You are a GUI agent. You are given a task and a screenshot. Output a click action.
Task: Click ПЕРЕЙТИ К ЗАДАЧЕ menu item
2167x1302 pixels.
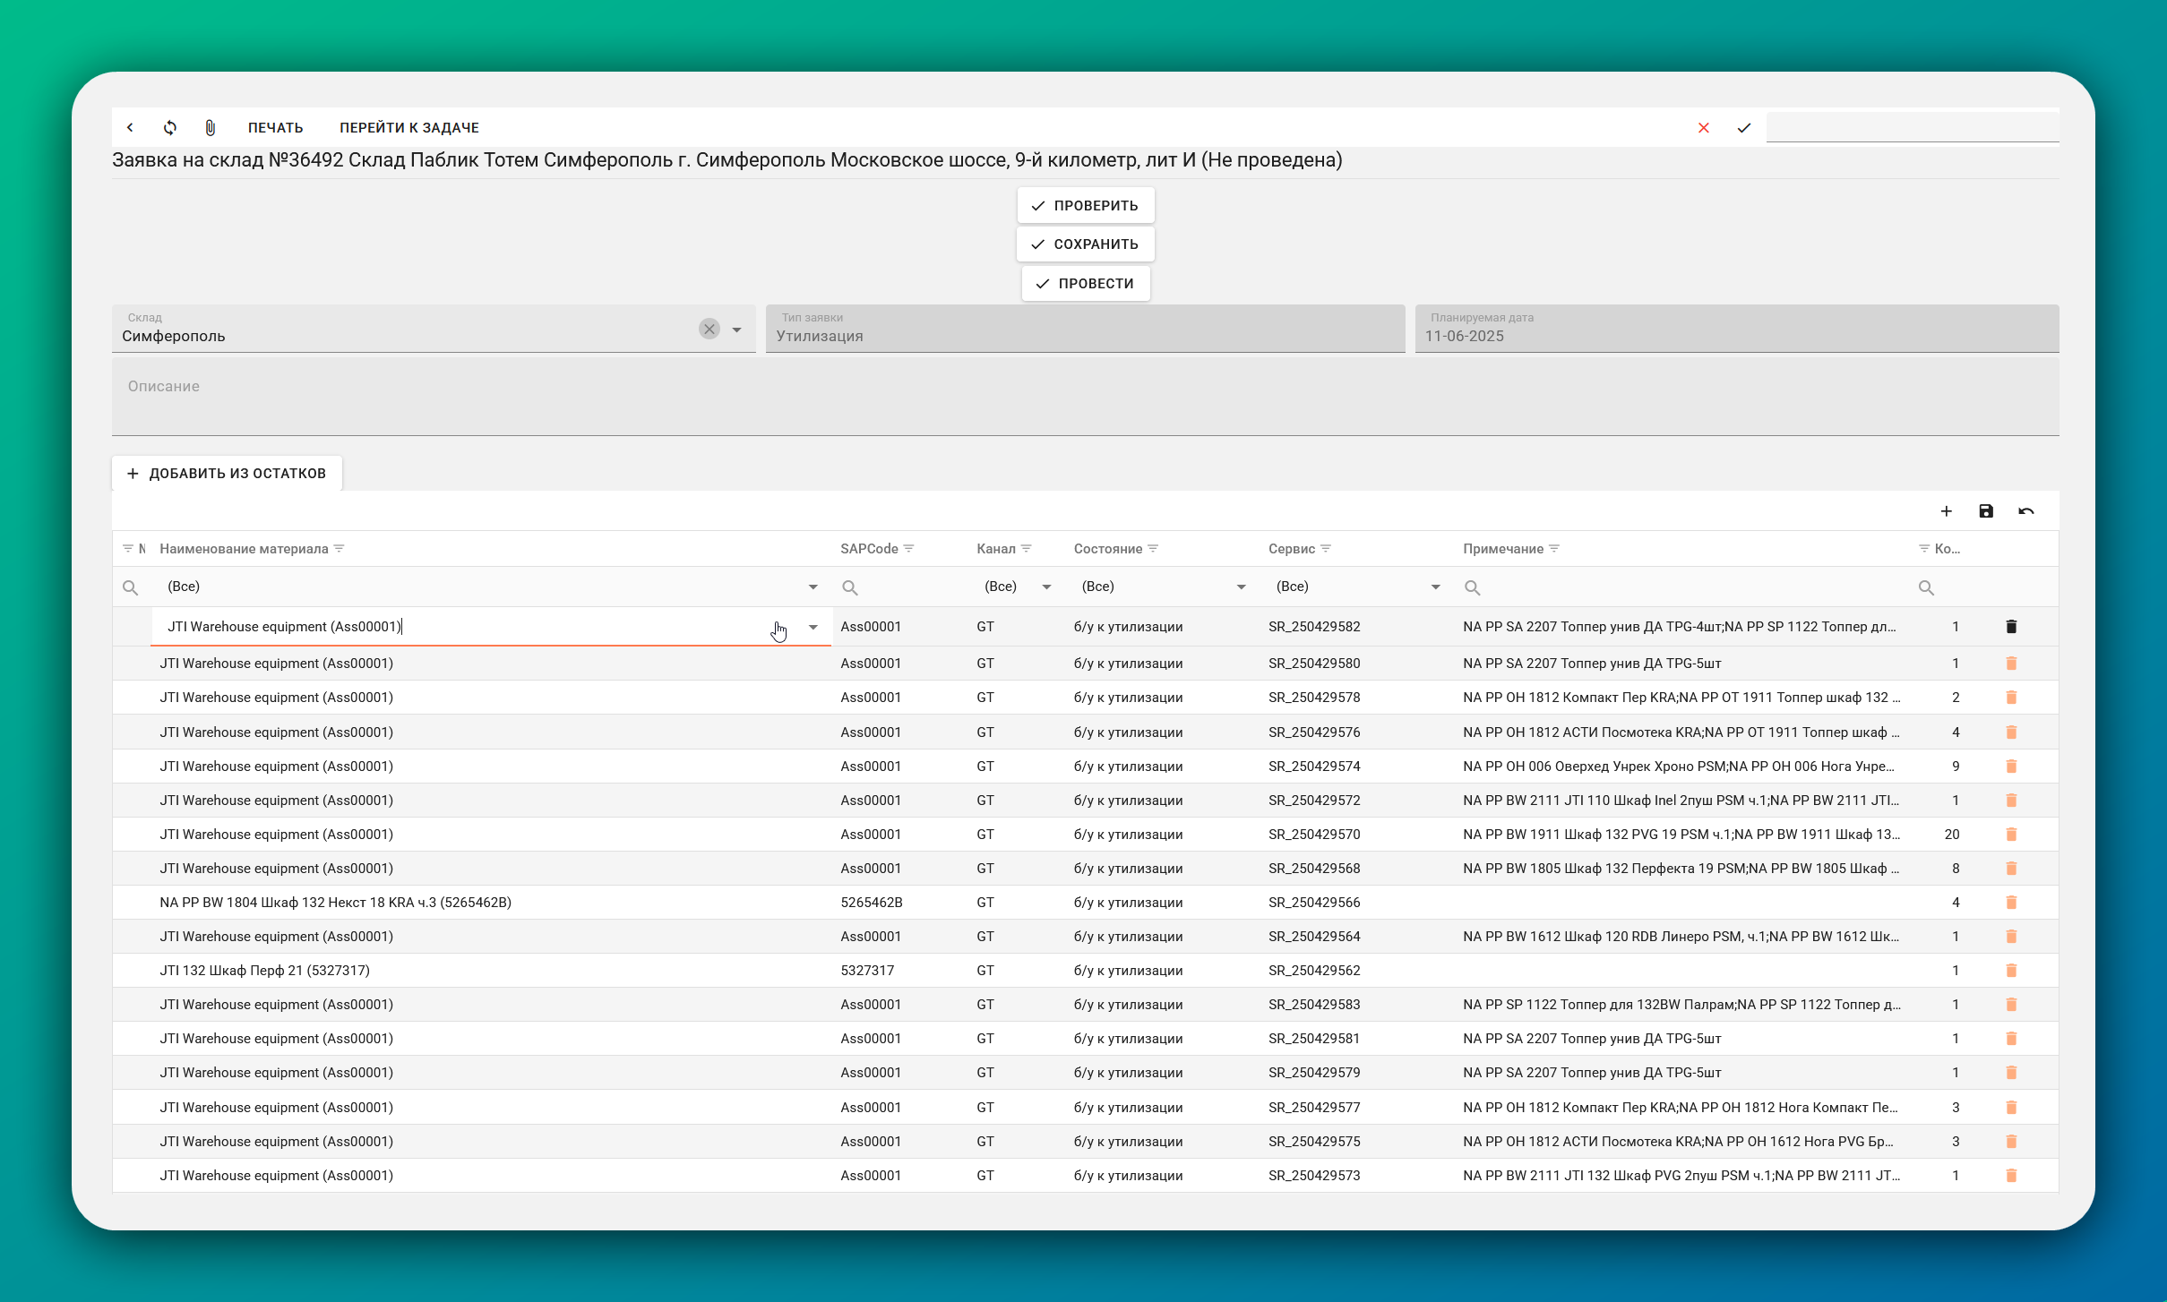(409, 128)
